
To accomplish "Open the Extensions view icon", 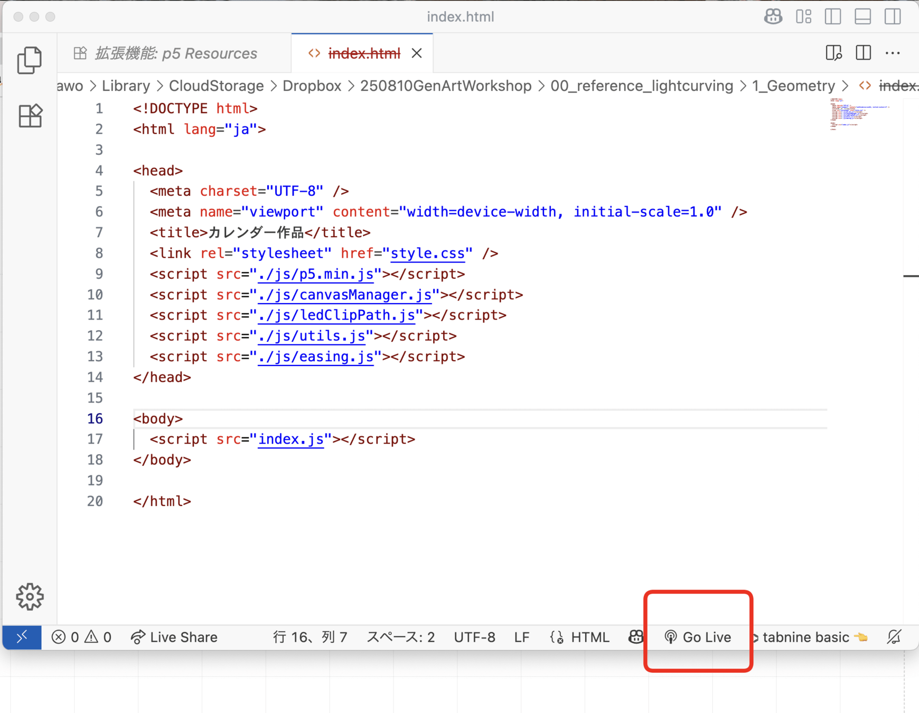I will click(30, 115).
